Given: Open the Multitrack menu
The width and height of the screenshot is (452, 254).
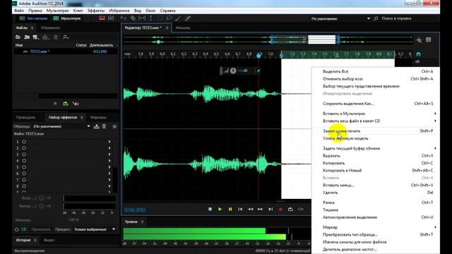Looking at the screenshot, I should [58, 11].
